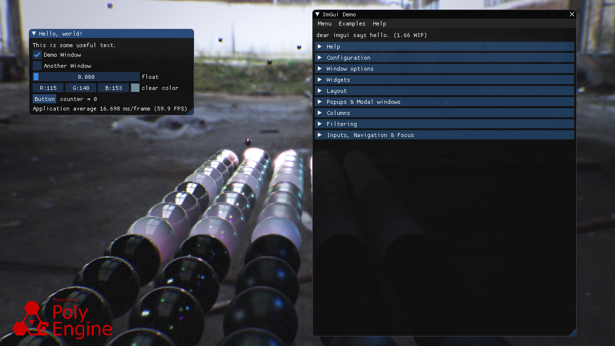615x346 pixels.
Task: Click the 'float' slider label
Action: (150, 77)
